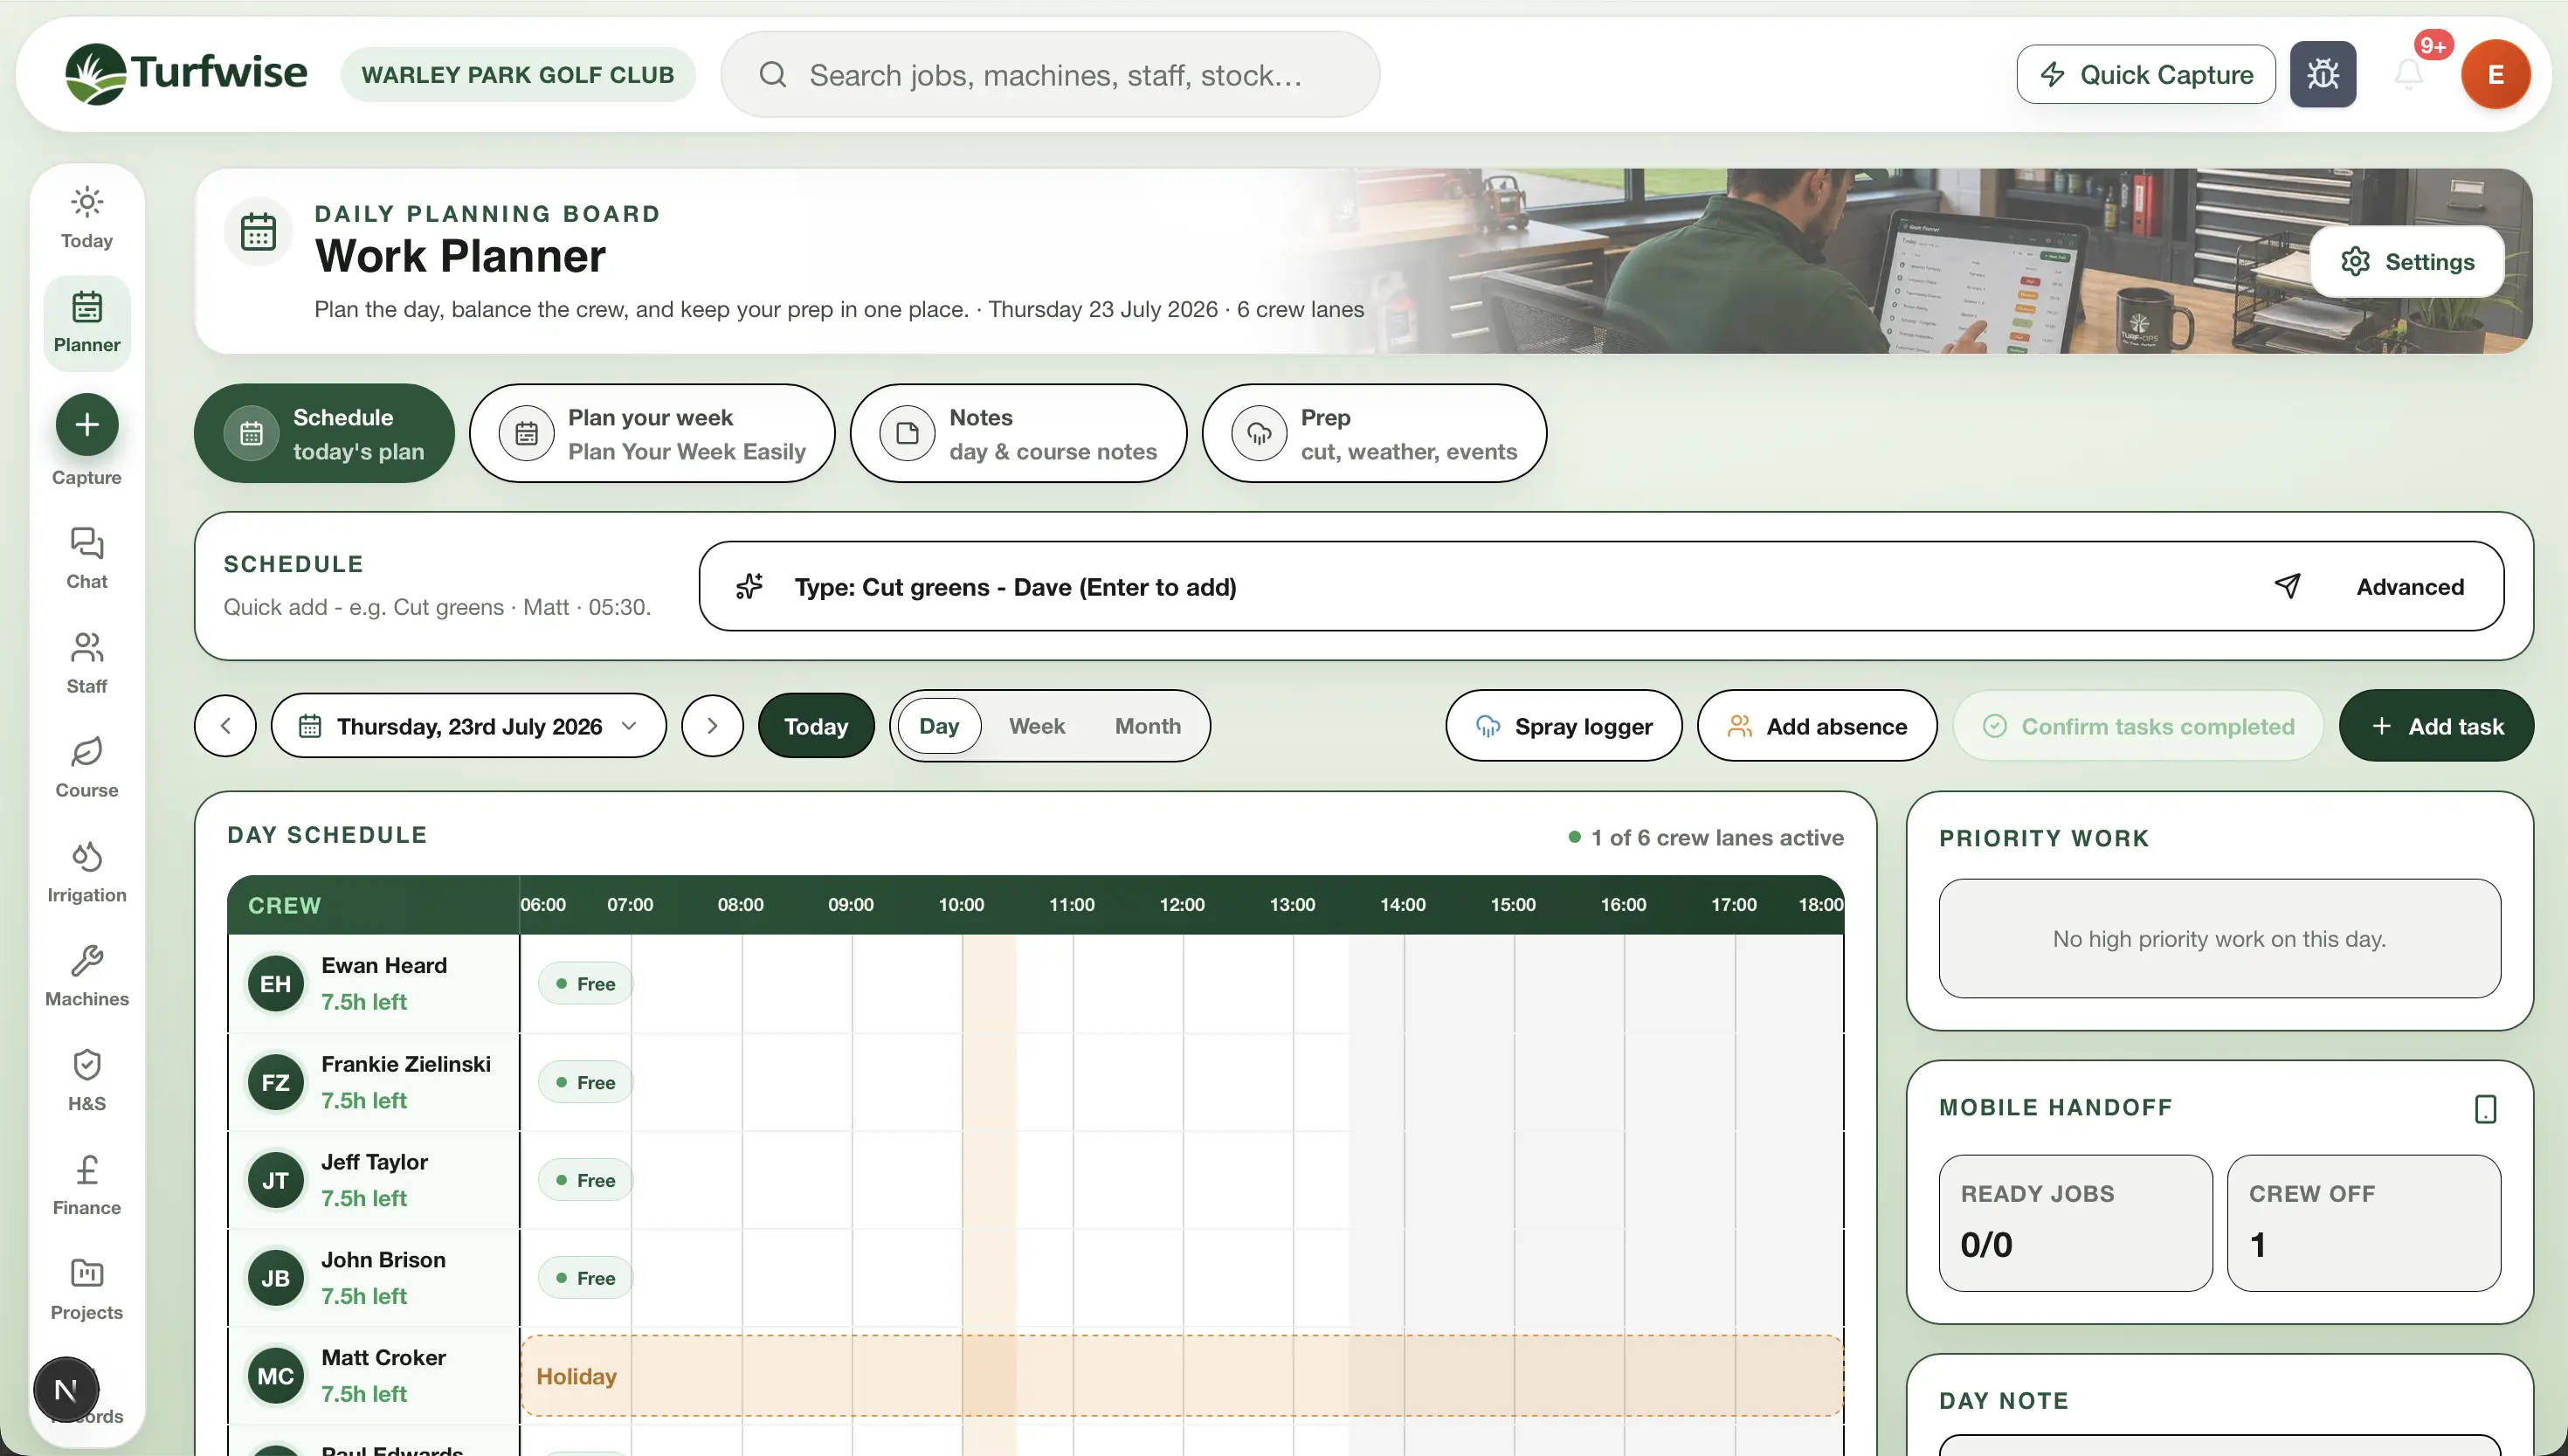Click "No high priority work on this day."

coord(2219,938)
